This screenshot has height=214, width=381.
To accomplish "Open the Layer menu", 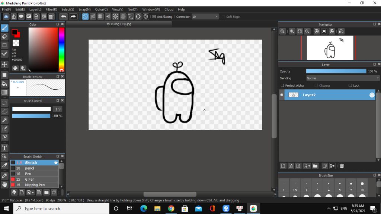I will (35, 9).
